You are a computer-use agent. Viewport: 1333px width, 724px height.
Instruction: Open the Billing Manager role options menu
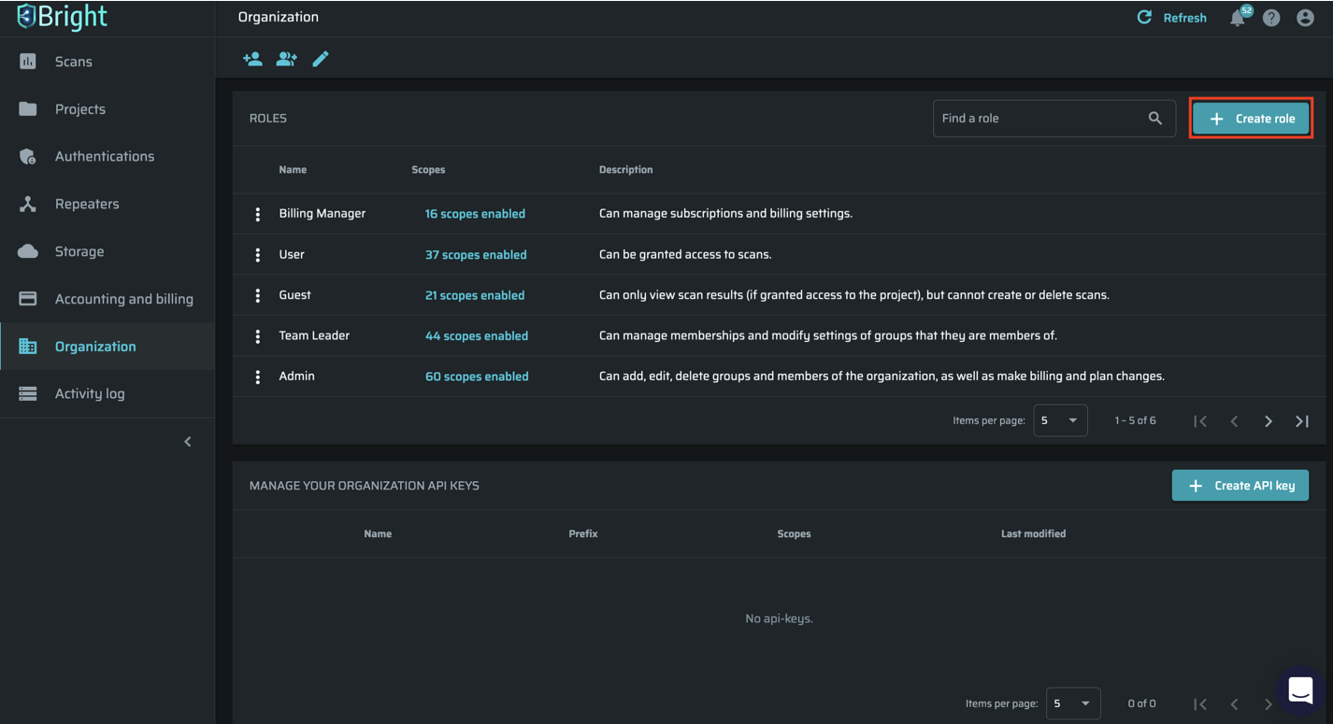[x=258, y=214]
